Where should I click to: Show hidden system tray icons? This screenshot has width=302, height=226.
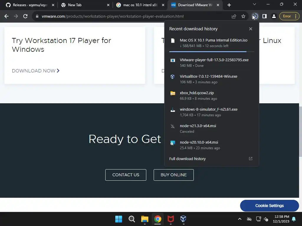[239, 219]
